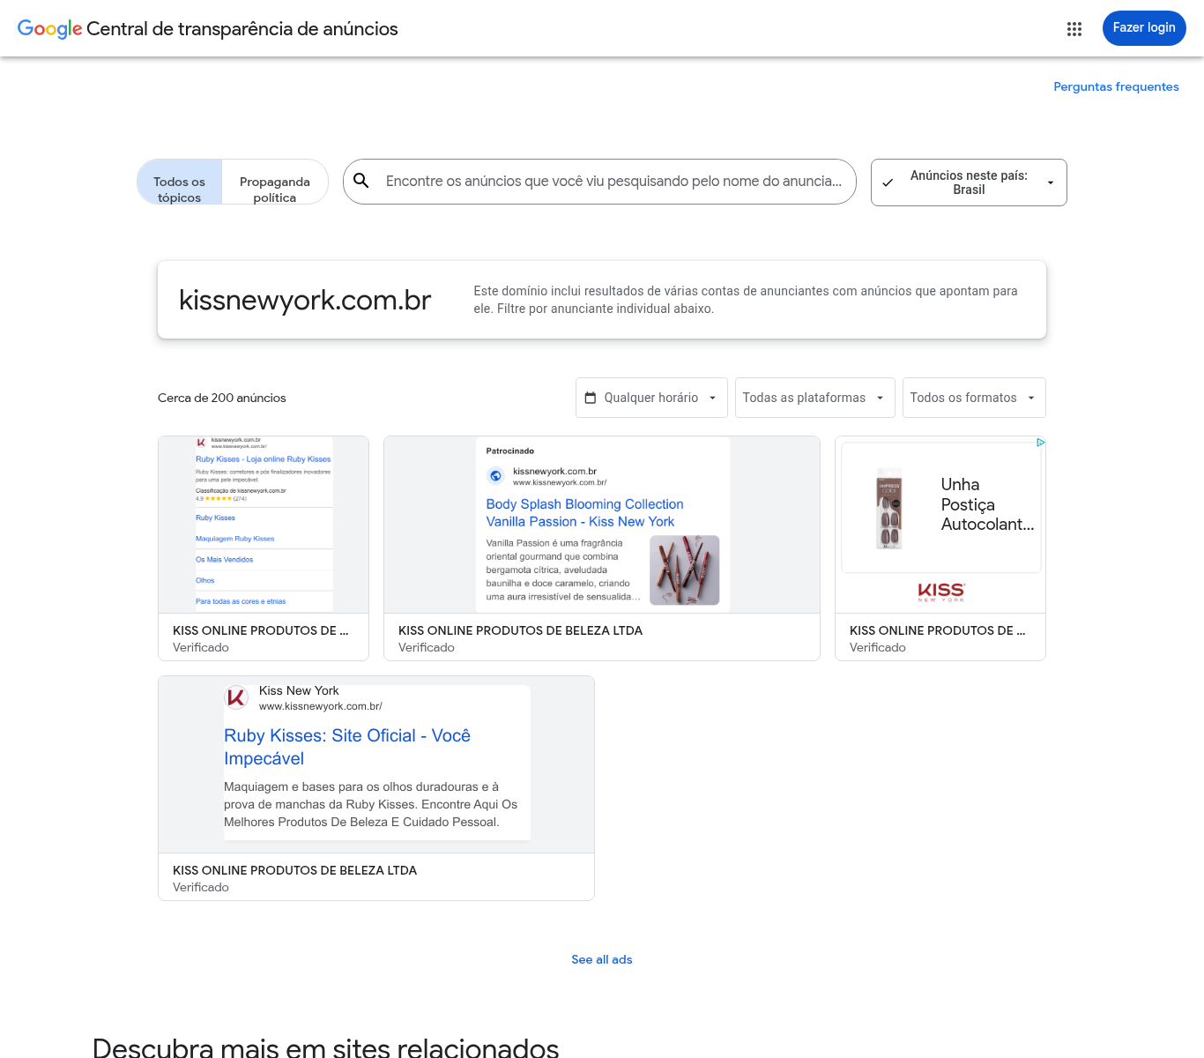Open the Body Splash Blooming Collection ad card
1204x1058 pixels.
(x=602, y=548)
